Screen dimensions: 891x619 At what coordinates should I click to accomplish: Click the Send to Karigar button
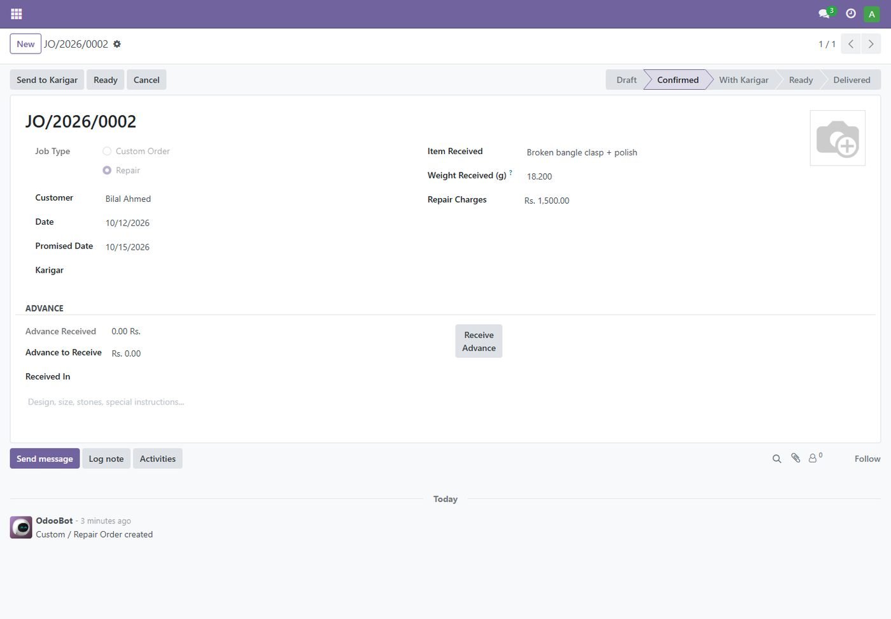coord(47,80)
